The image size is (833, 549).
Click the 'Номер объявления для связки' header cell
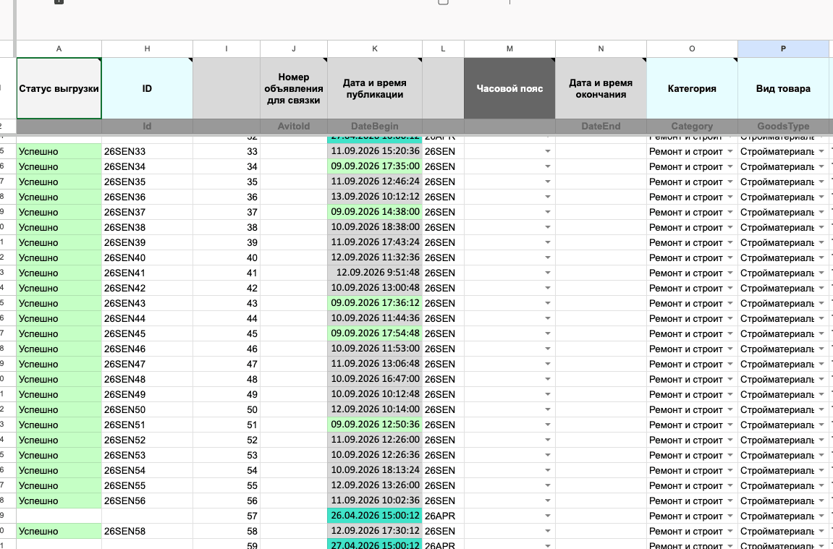294,89
